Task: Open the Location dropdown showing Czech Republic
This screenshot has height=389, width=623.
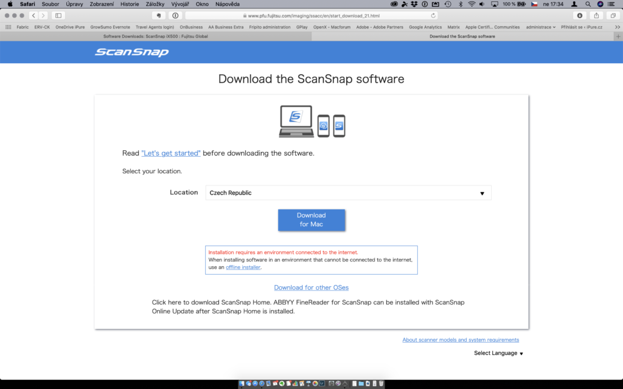Action: tap(348, 193)
